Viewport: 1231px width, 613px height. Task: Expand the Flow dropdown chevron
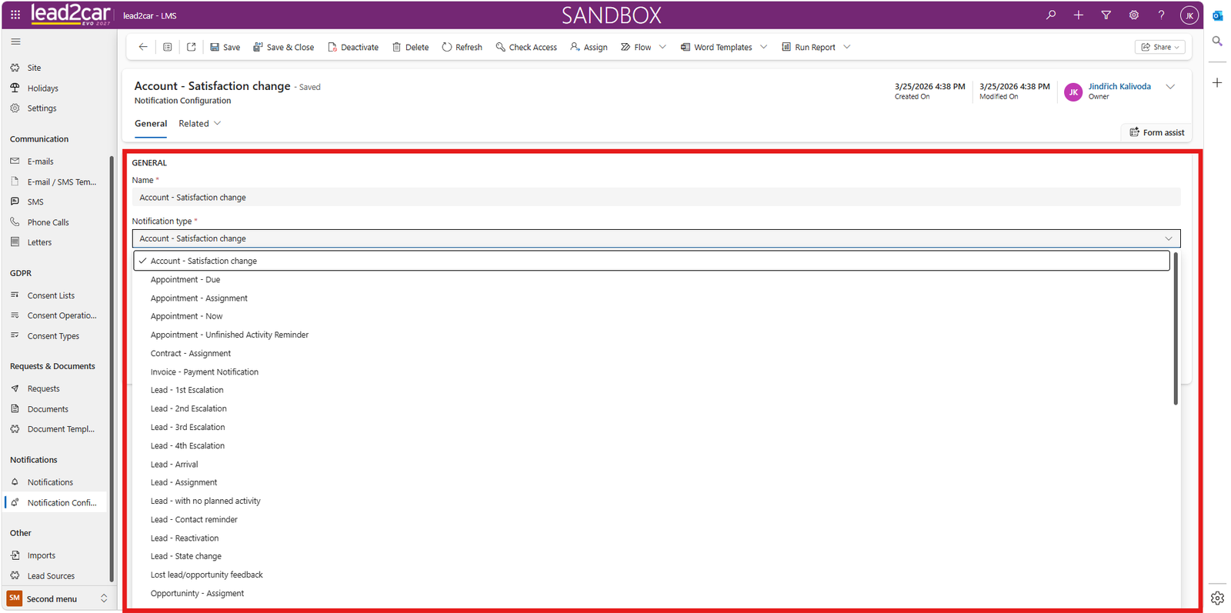coord(662,47)
